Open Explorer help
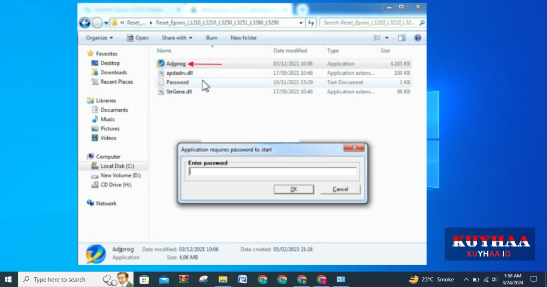Screen dimensions: 547x287 point(417,38)
